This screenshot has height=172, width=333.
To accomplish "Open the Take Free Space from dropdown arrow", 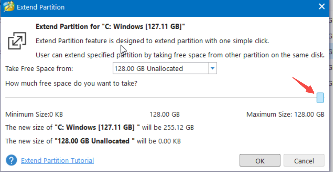I will click(x=212, y=68).
